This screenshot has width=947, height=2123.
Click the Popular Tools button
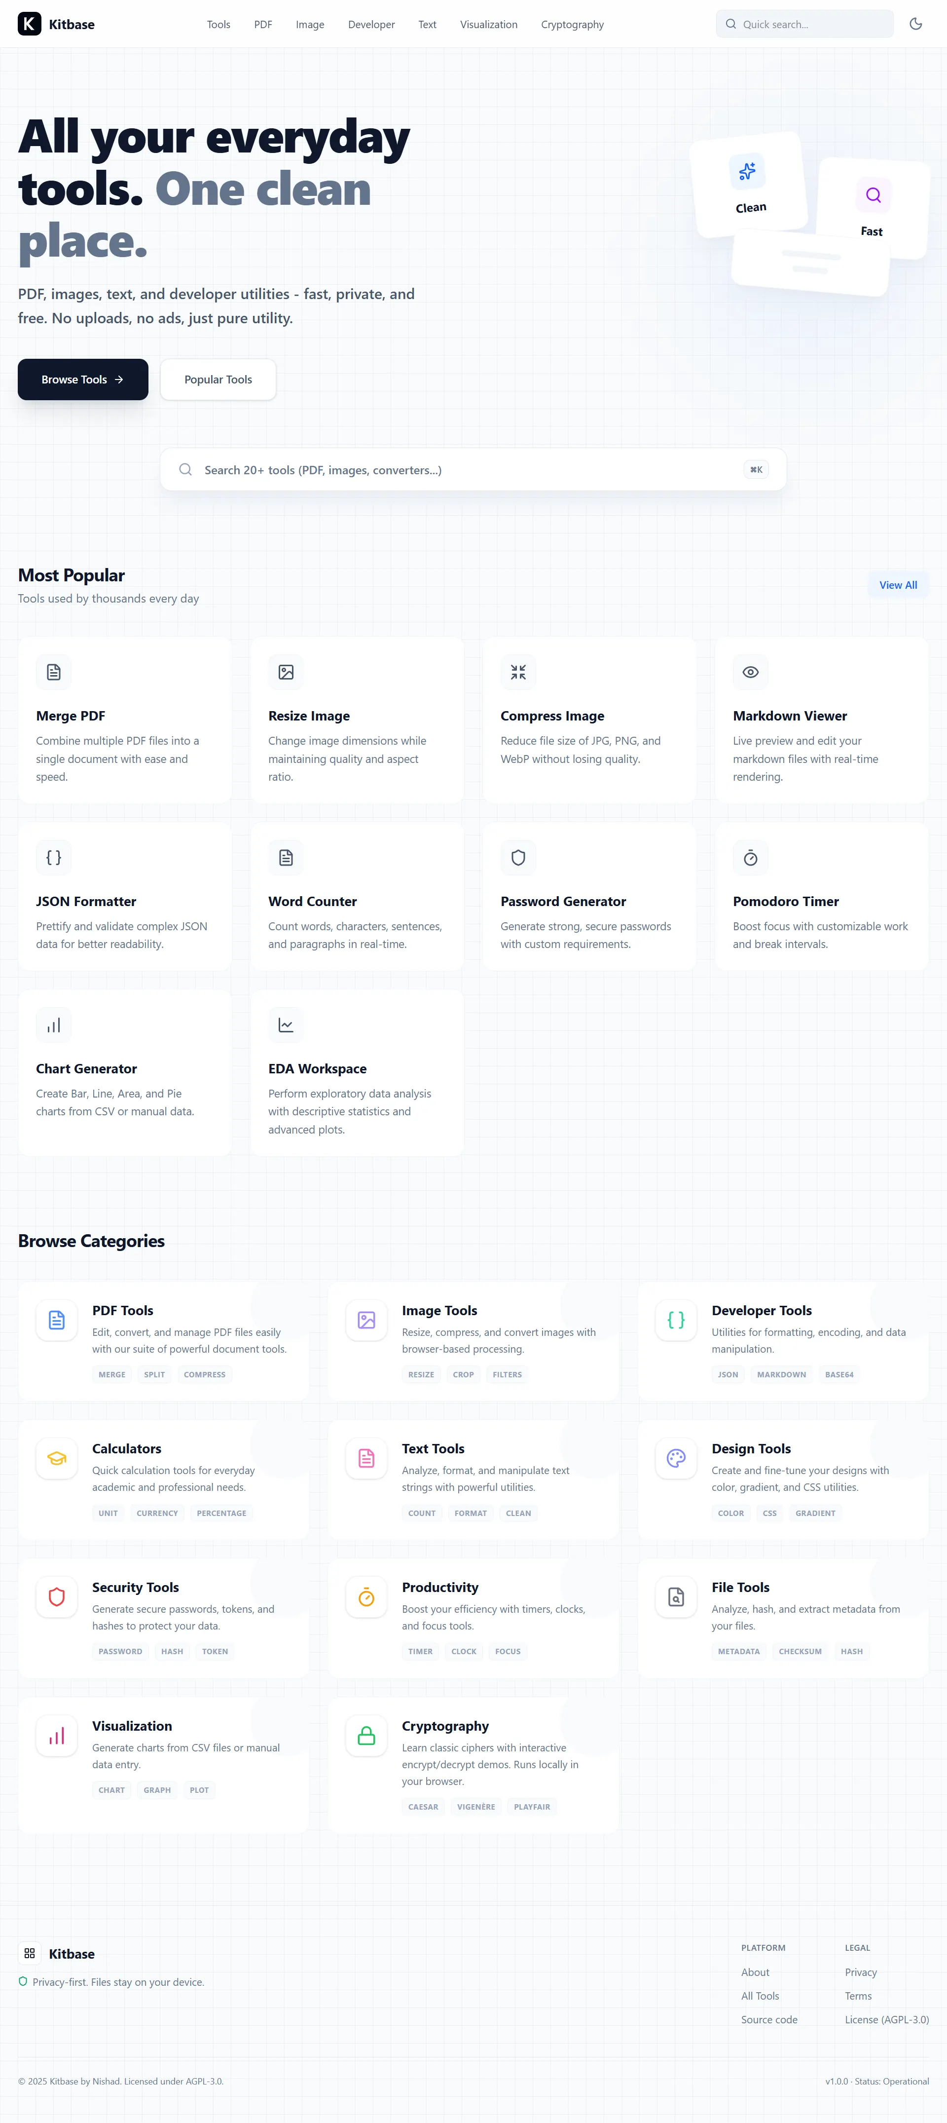point(218,379)
